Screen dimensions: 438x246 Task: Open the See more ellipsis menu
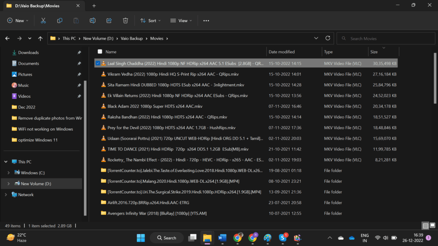click(206, 20)
